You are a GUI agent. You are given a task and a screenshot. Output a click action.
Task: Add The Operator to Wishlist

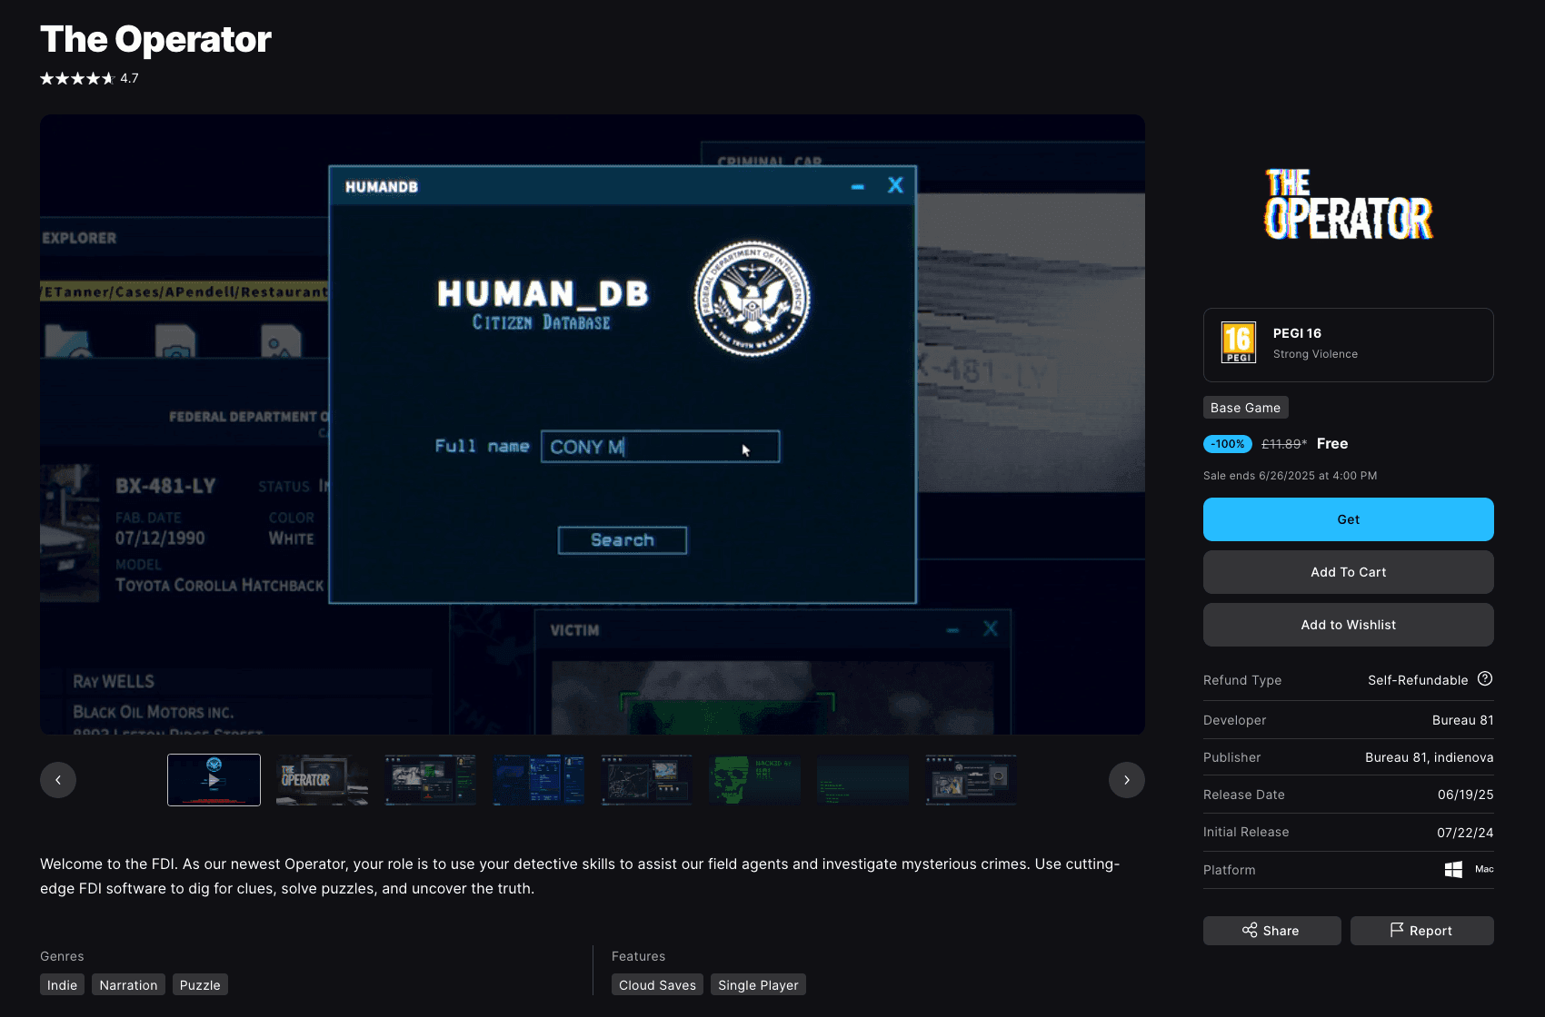pyautogui.click(x=1348, y=625)
